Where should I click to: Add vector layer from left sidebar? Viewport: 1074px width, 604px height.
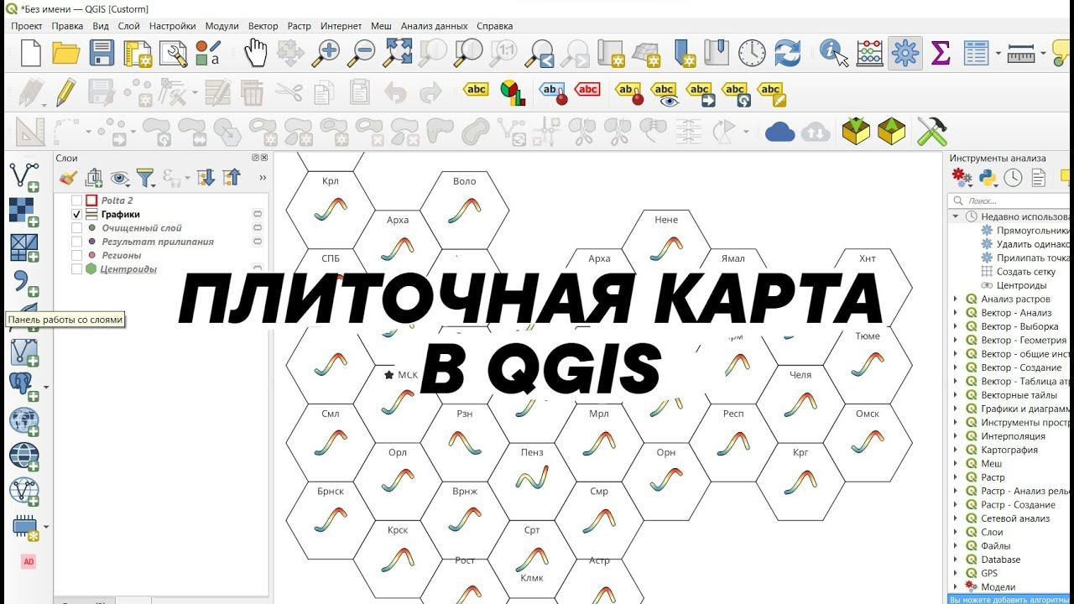coord(23,176)
